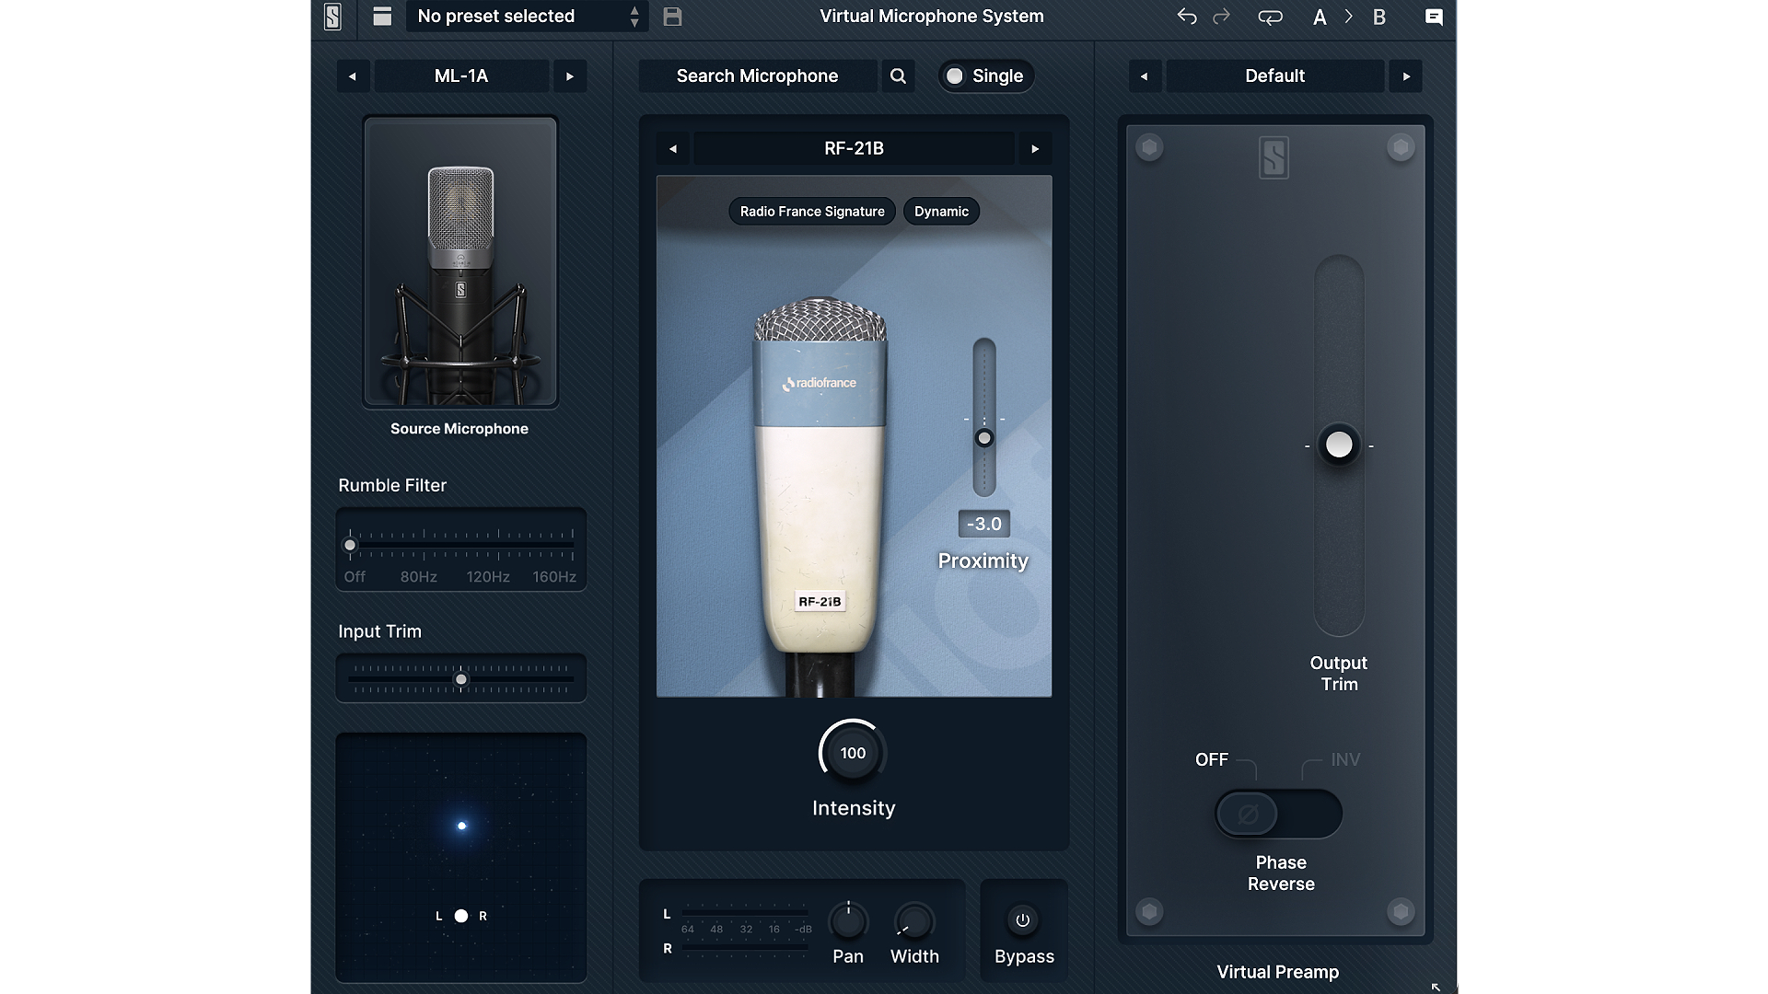This screenshot has width=1768, height=994.
Task: Open the feedback chat bubble icon
Action: pos(1434,17)
